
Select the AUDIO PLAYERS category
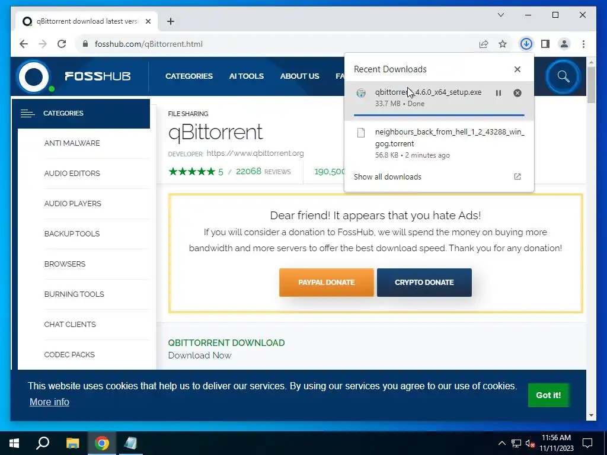73,204
